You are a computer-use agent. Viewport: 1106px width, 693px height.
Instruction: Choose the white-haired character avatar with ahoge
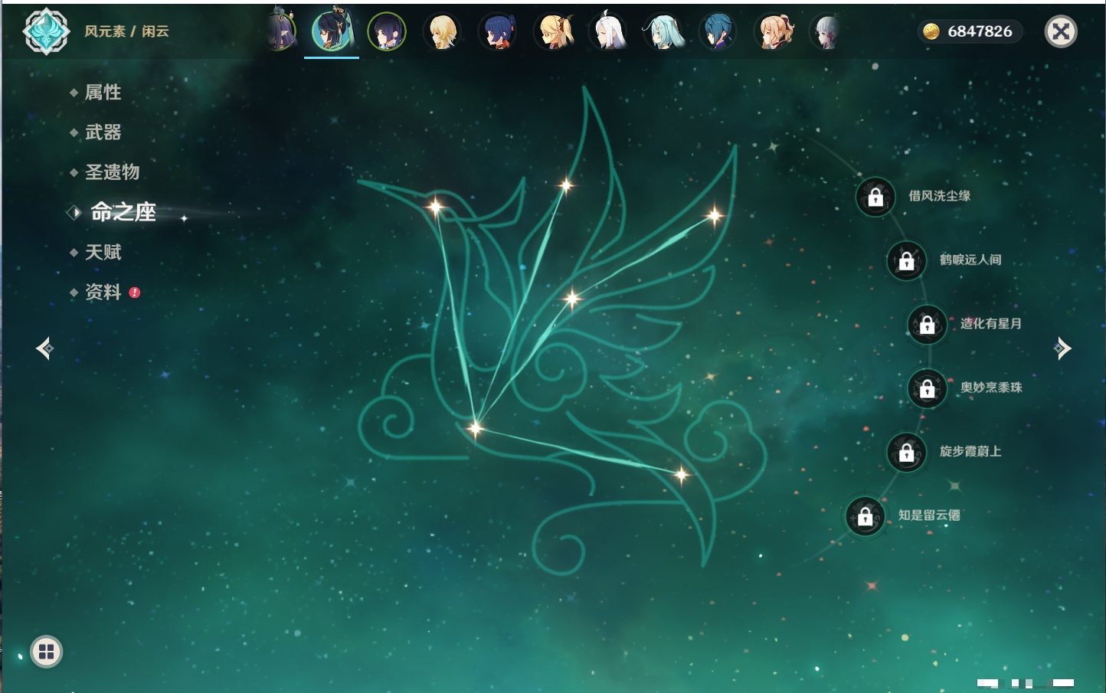609,32
